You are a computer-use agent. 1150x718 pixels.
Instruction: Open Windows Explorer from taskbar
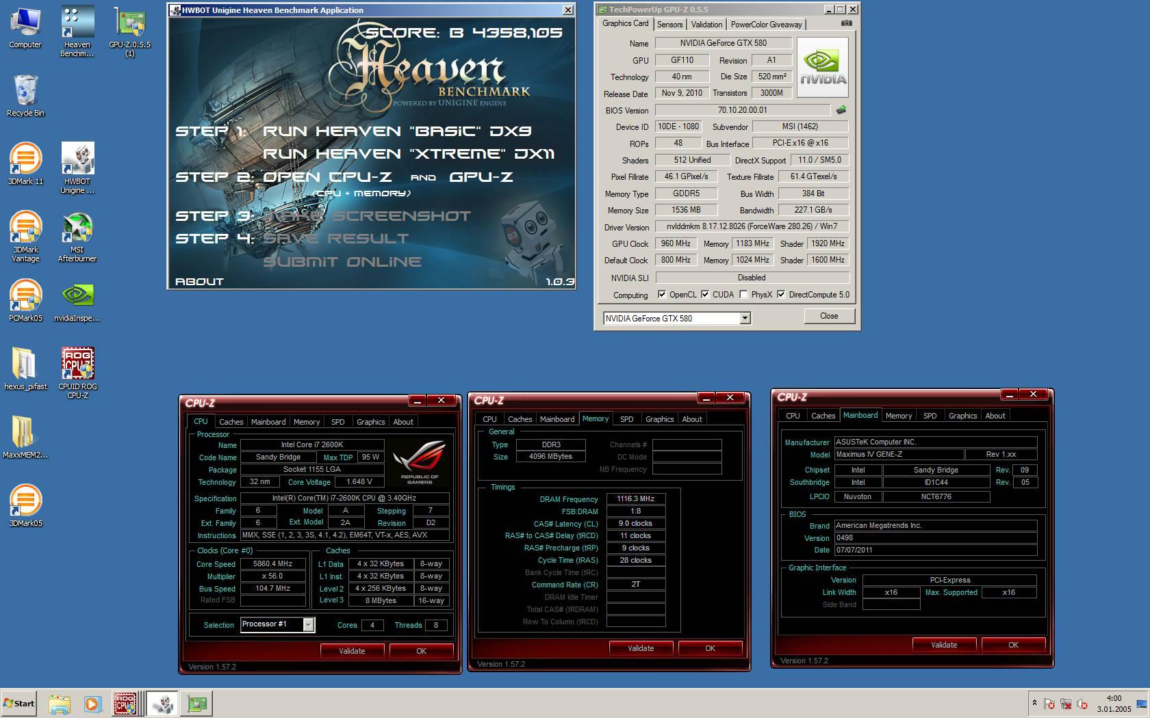click(x=60, y=704)
